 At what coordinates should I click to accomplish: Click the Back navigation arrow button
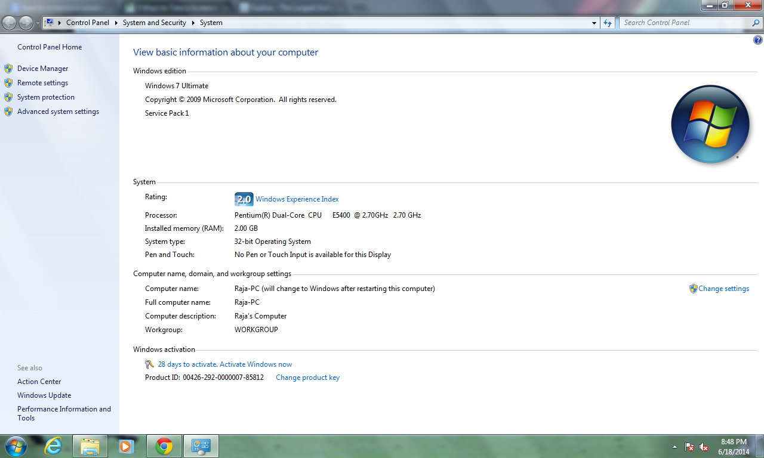10,23
